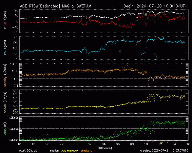192x153 pixels.
Task: Select the yellow "ACE maneuver" legend text
Action: [70, 151]
